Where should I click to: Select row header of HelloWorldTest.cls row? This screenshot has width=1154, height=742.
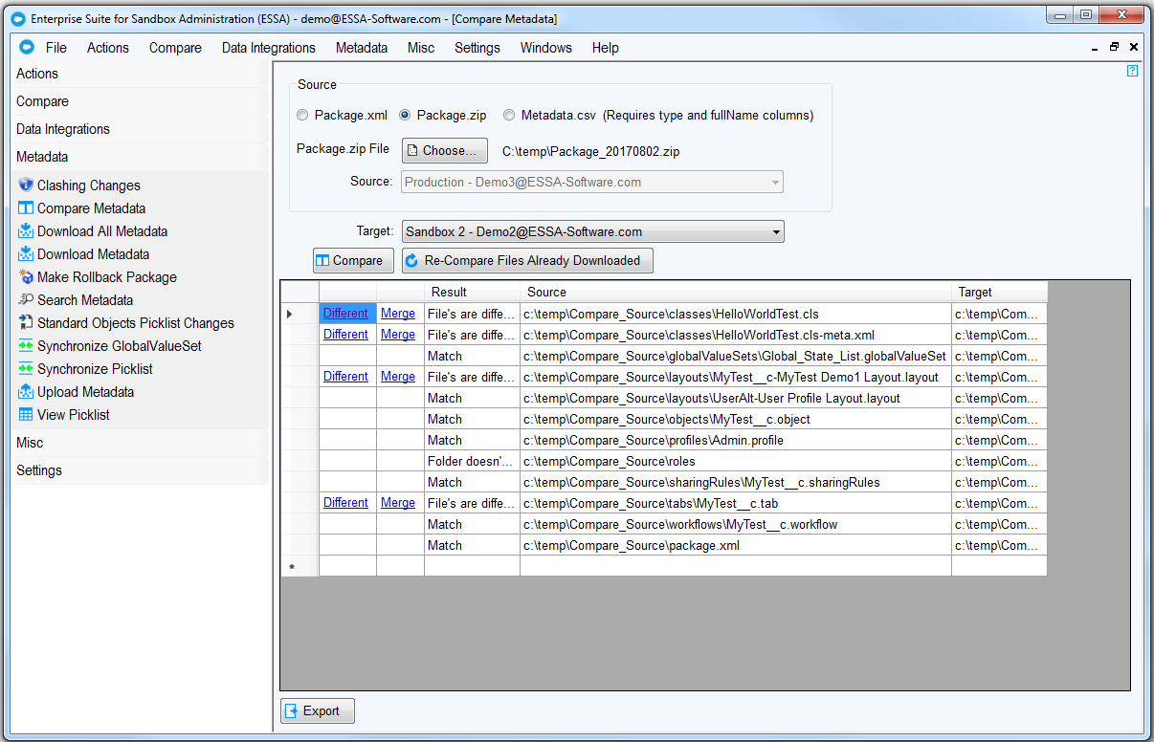coord(300,314)
